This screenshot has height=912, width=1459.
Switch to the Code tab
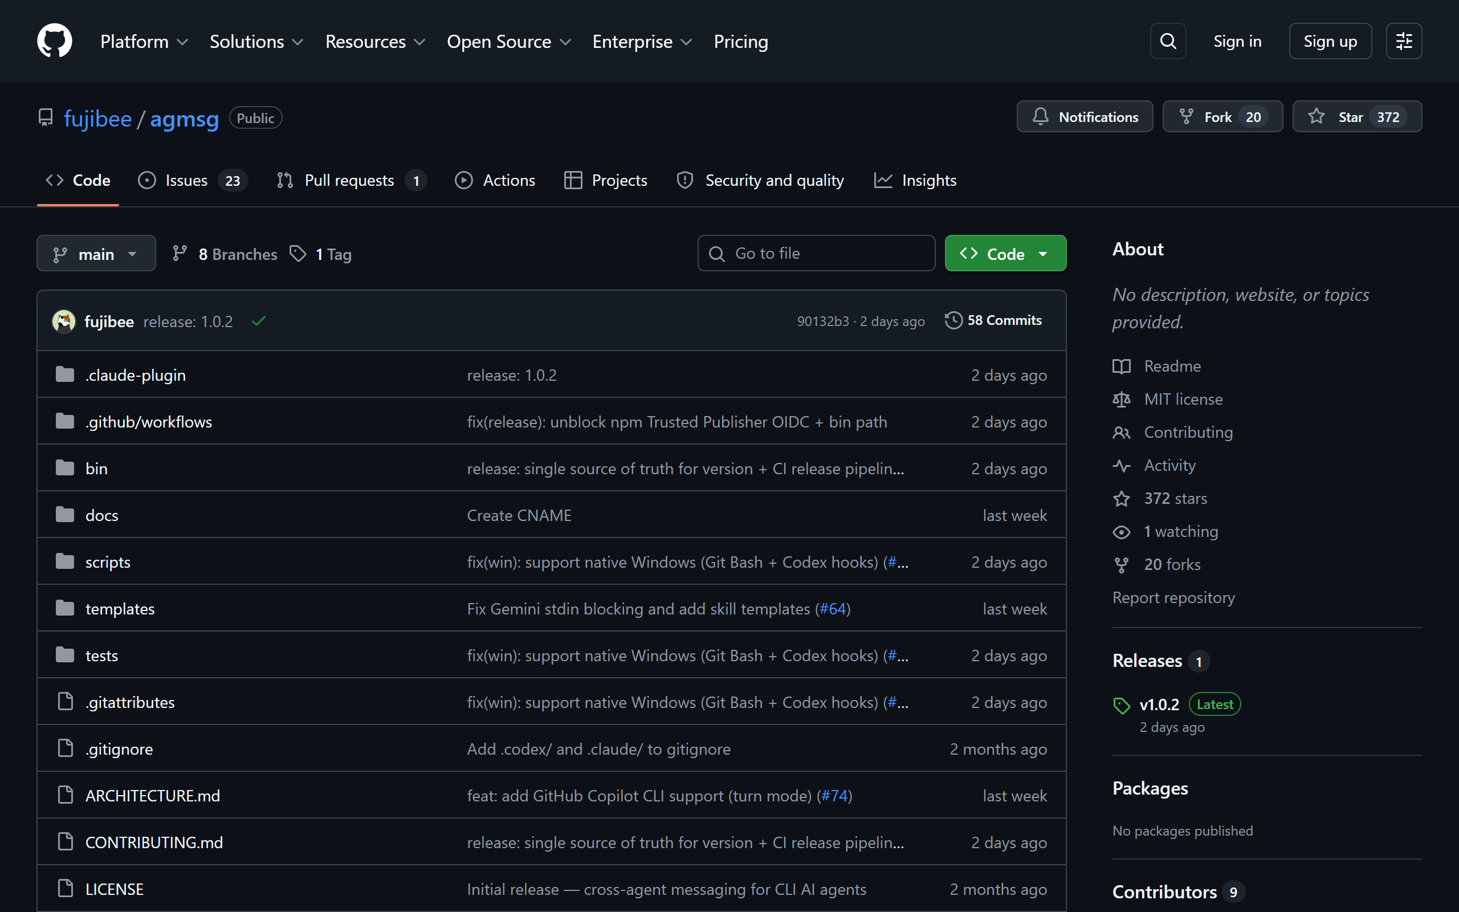[78, 180]
